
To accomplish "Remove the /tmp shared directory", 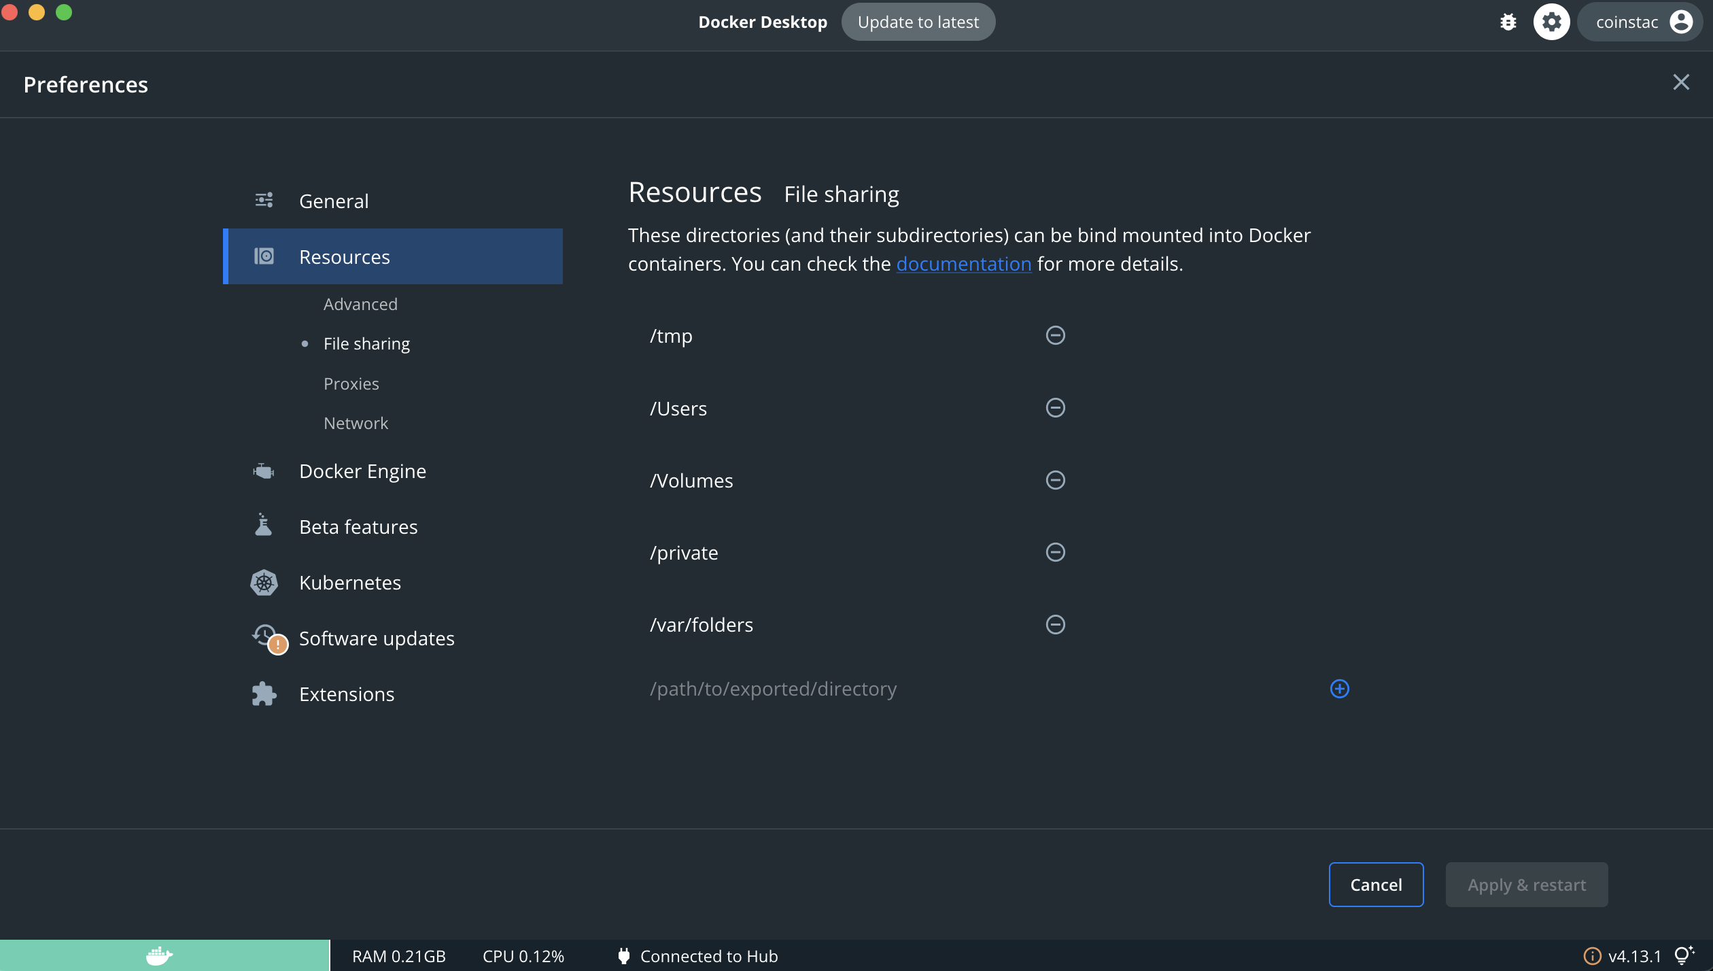I will click(1055, 335).
